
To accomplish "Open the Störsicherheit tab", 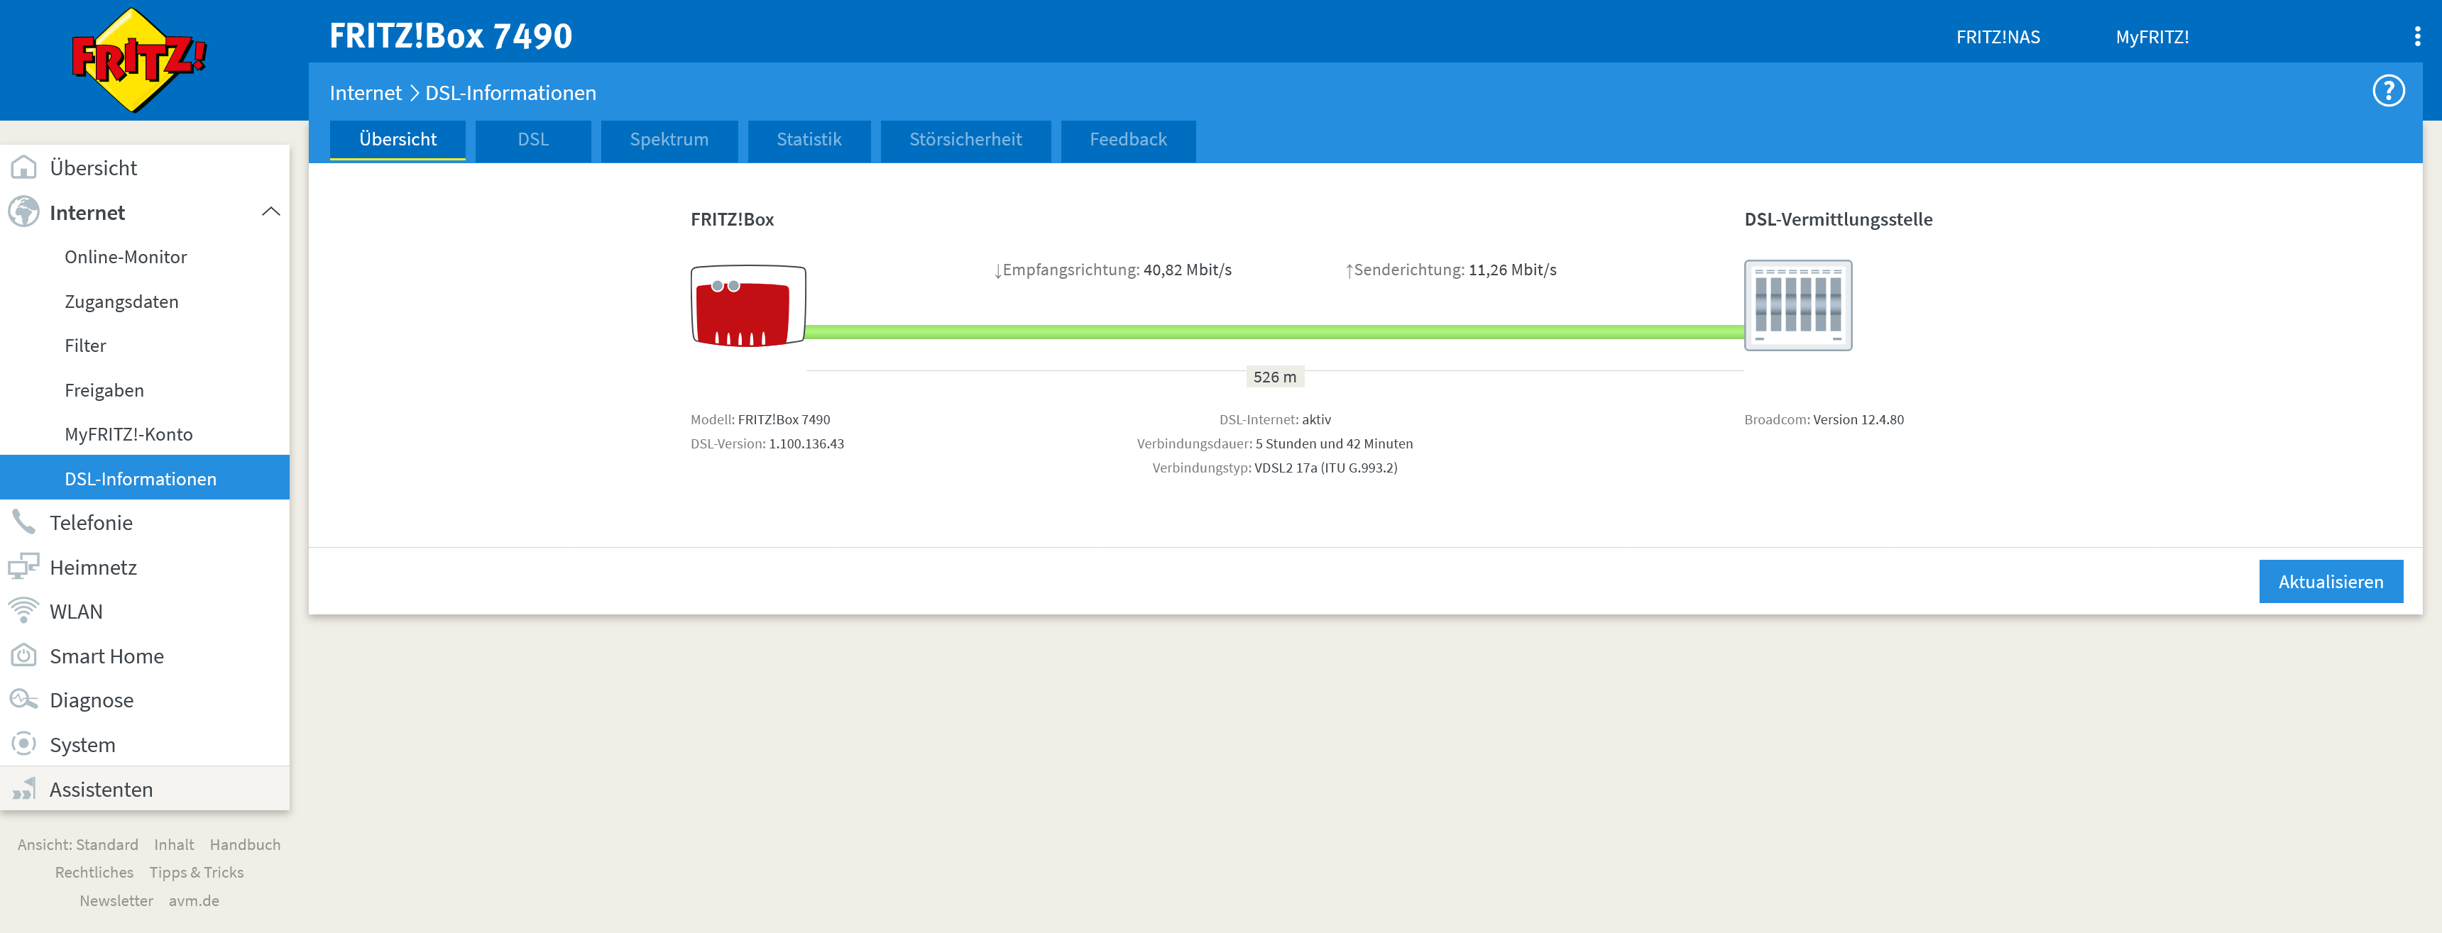I will 965,140.
